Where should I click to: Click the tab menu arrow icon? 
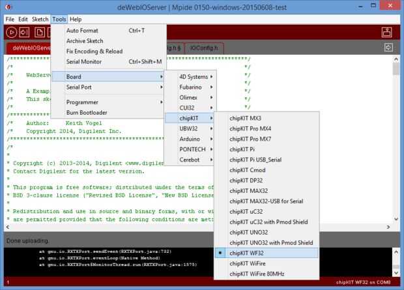pyautogui.click(x=388, y=48)
